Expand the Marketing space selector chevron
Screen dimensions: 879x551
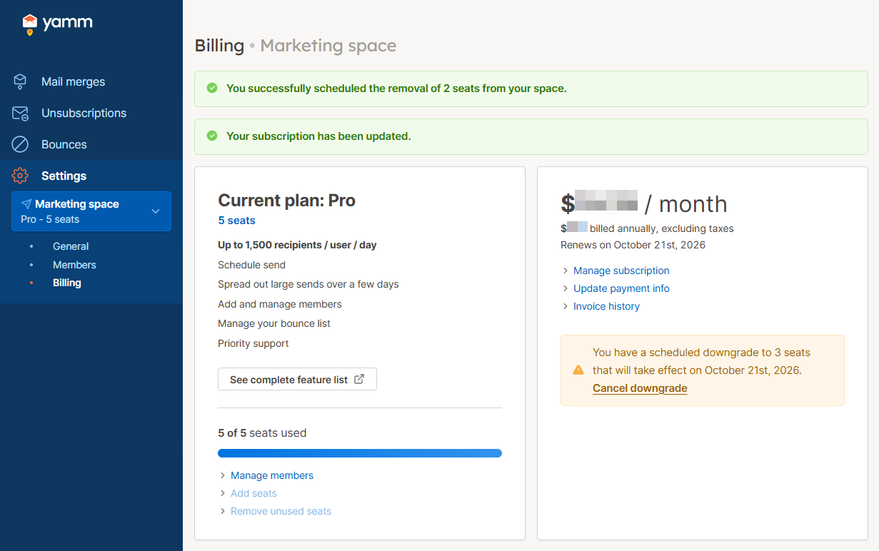[x=156, y=211]
